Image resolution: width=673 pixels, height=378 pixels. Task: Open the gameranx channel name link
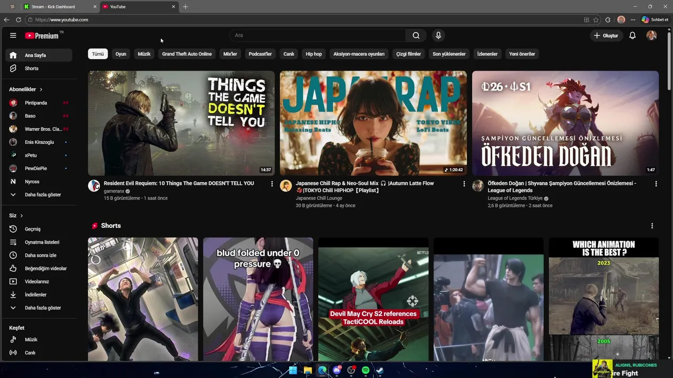[x=114, y=192]
